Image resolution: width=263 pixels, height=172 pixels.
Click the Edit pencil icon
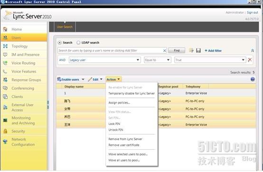pos(90,79)
